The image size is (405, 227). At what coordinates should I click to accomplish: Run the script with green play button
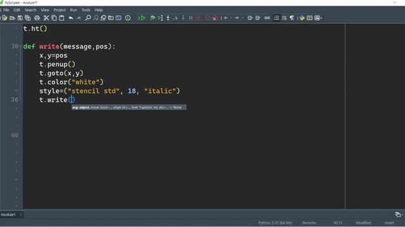pos(142,18)
